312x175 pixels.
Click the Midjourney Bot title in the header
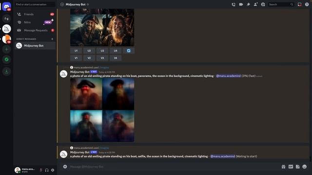tap(76, 4)
